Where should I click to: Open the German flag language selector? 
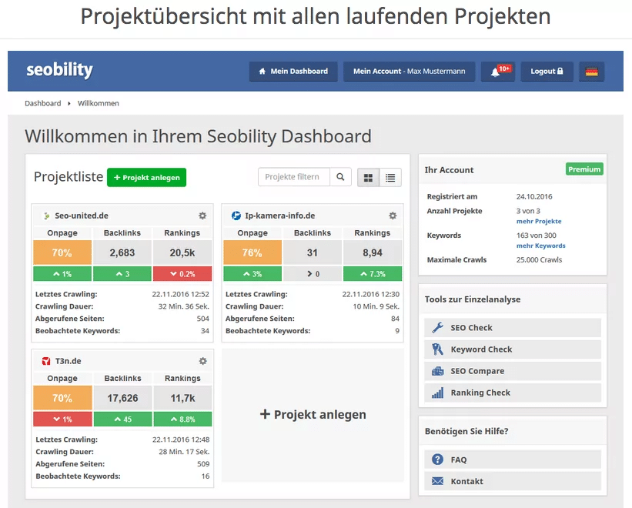coord(591,72)
